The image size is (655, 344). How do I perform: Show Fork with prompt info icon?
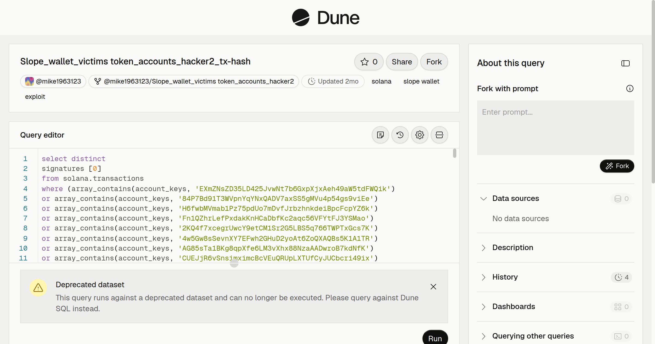pyautogui.click(x=630, y=88)
